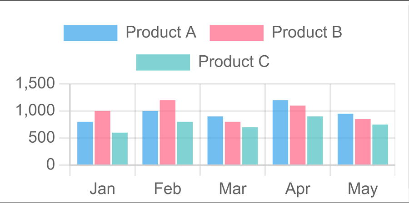Image resolution: width=409 pixels, height=203 pixels.
Task: Hide the Product A series label
Action: point(161,33)
